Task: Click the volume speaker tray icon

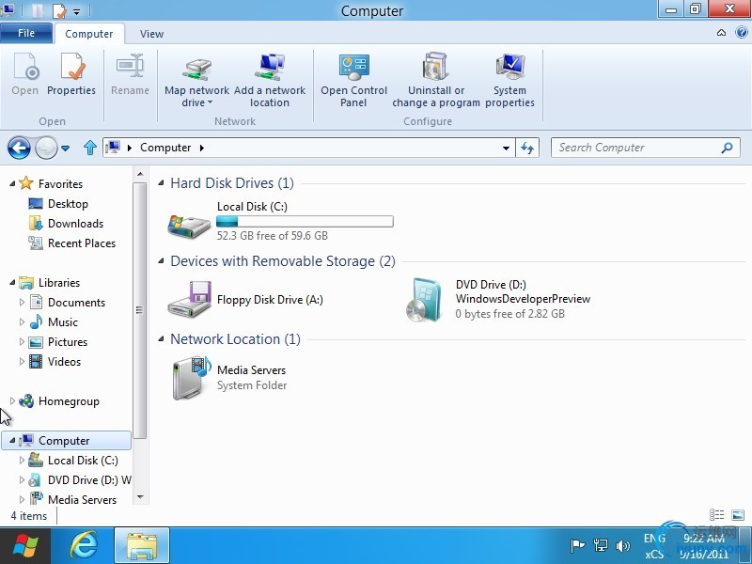Action: (x=622, y=545)
